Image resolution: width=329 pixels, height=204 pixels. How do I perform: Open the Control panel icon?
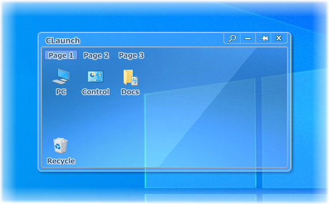(x=95, y=76)
